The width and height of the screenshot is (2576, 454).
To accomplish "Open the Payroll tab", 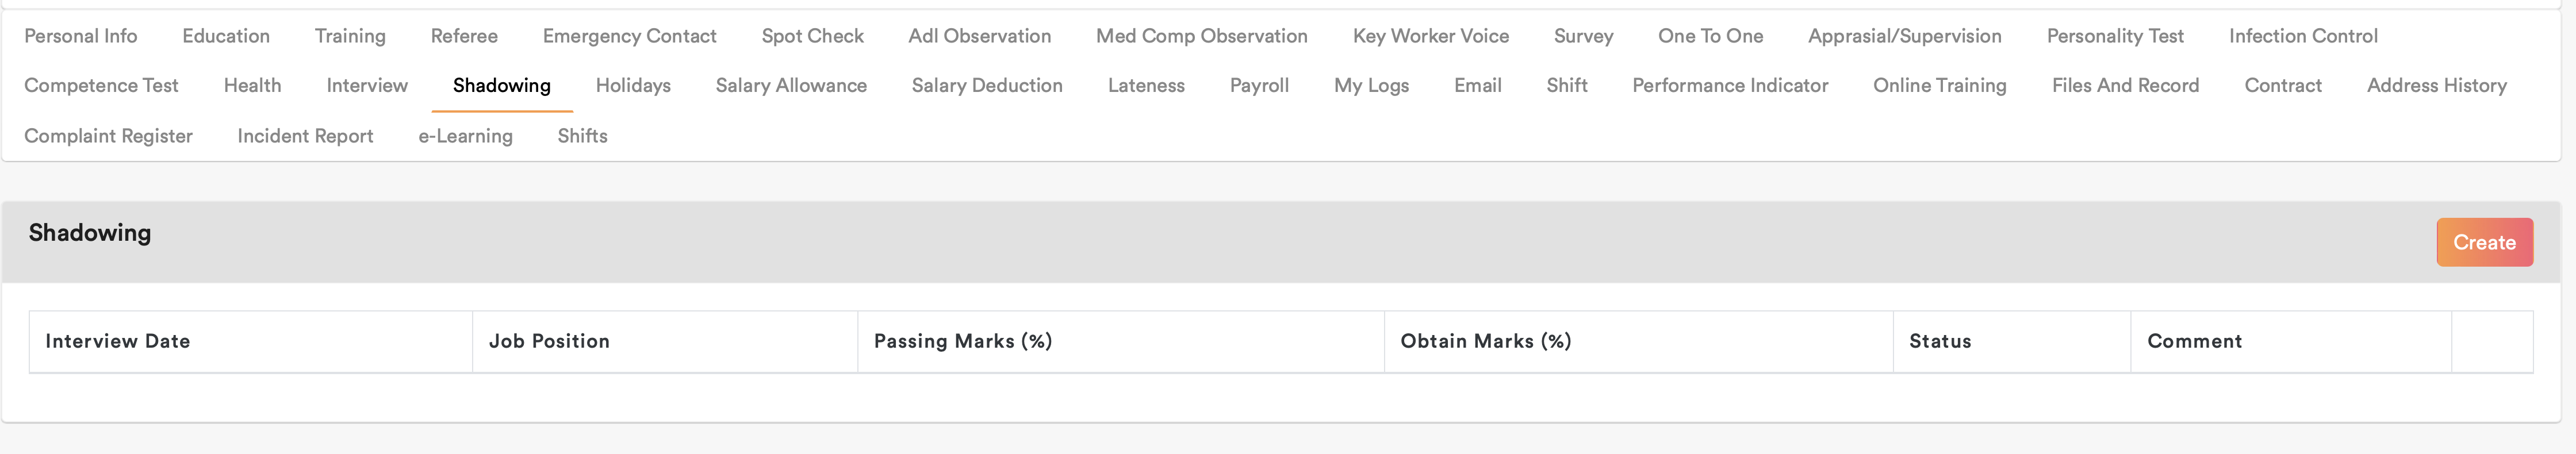I will 1259,86.
